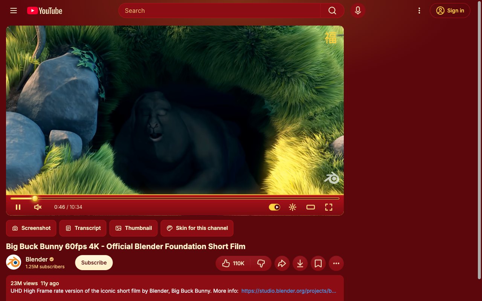Image resolution: width=482 pixels, height=301 pixels.
Task: Focus the Search input field
Action: [x=220, y=11]
